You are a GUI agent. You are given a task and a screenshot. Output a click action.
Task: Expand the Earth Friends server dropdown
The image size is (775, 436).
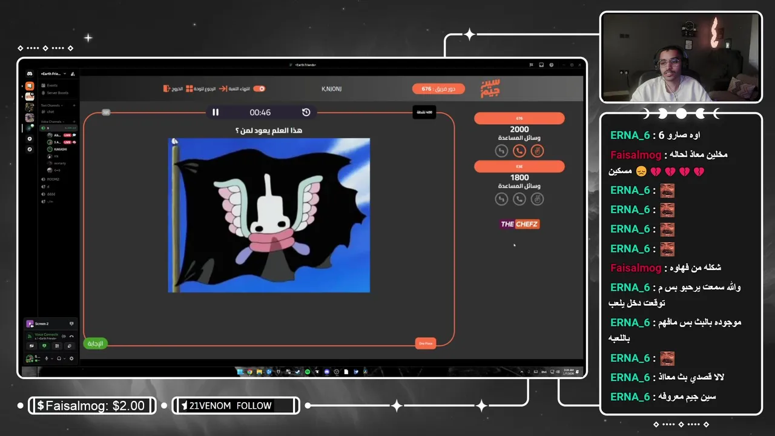[x=65, y=74]
